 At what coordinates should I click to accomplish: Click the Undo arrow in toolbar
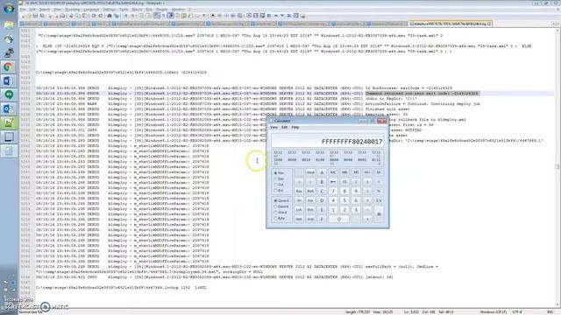tap(94, 16)
